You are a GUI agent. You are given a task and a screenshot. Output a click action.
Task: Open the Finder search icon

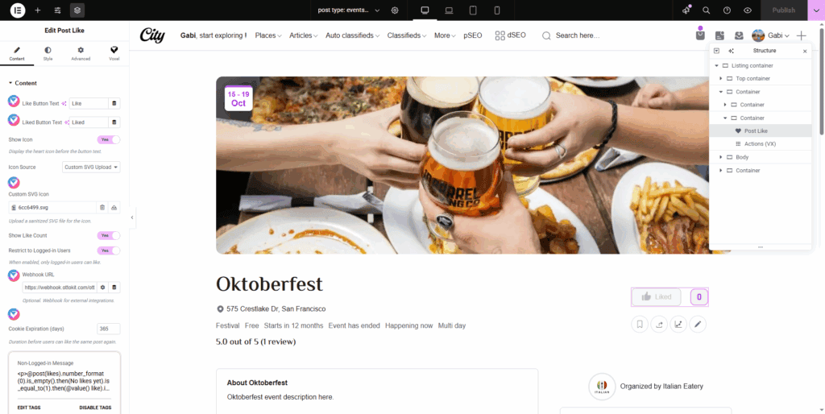pos(706,10)
